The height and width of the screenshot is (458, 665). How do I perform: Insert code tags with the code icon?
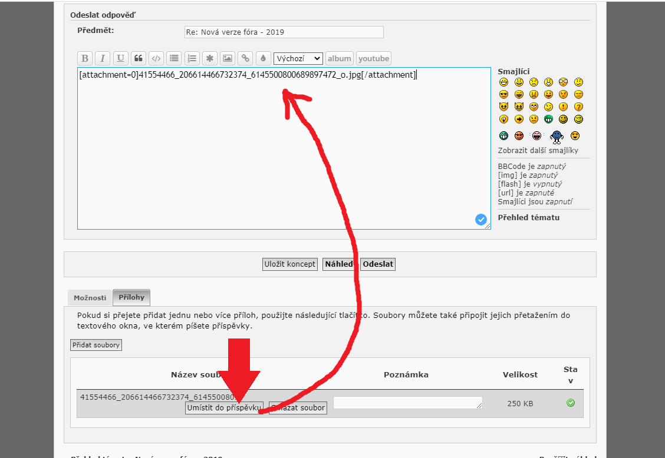156,58
